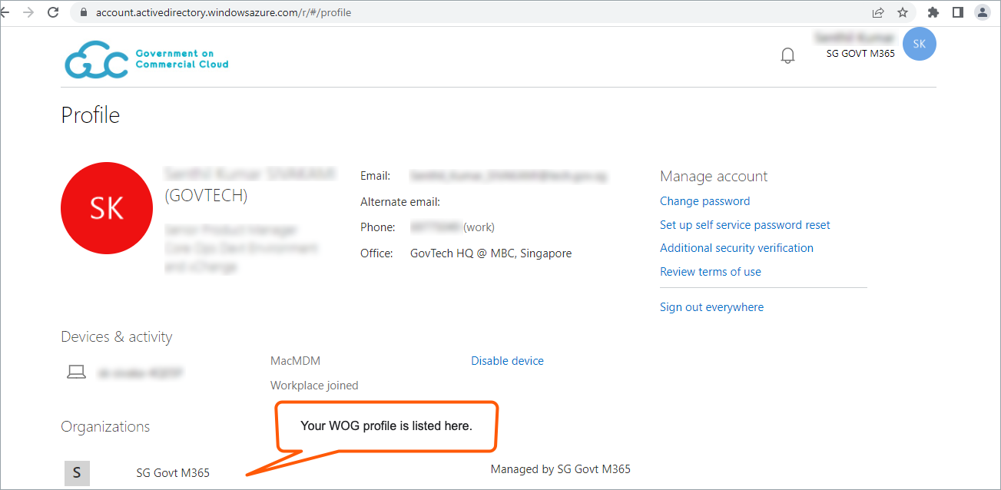Select the red SK profile picture

107,208
